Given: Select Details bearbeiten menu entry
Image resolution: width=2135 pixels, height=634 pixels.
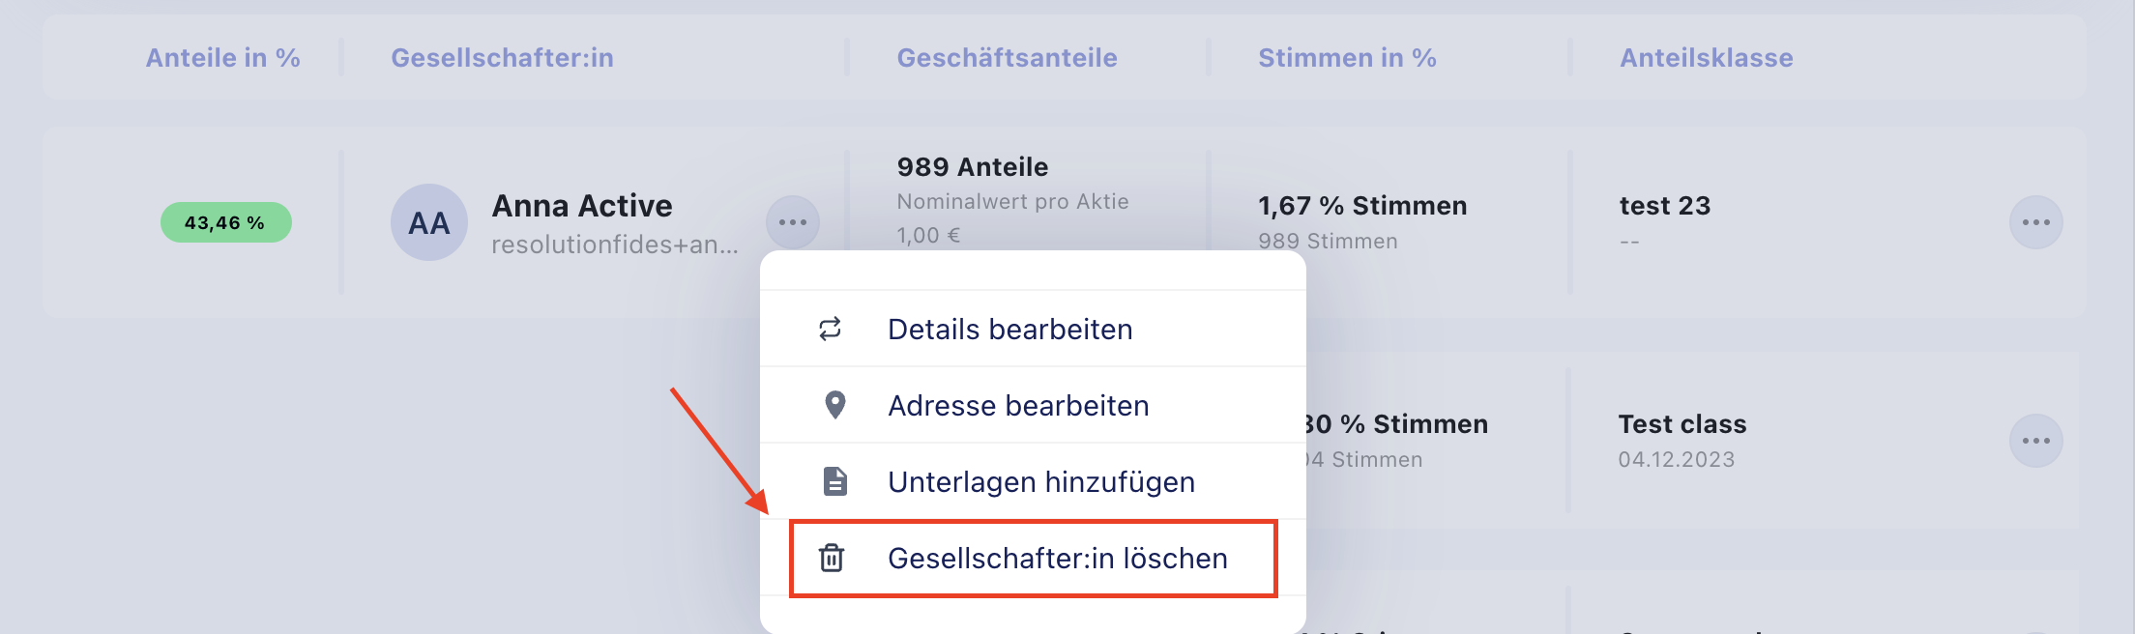Looking at the screenshot, I should pyautogui.click(x=1009, y=330).
